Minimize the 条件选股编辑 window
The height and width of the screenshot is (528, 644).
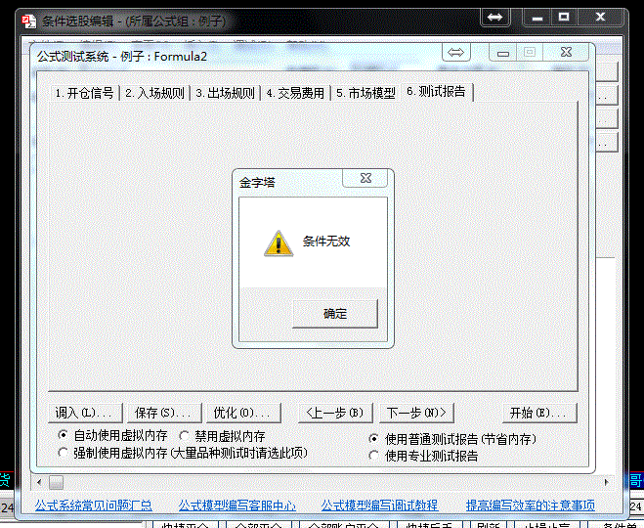click(x=536, y=18)
